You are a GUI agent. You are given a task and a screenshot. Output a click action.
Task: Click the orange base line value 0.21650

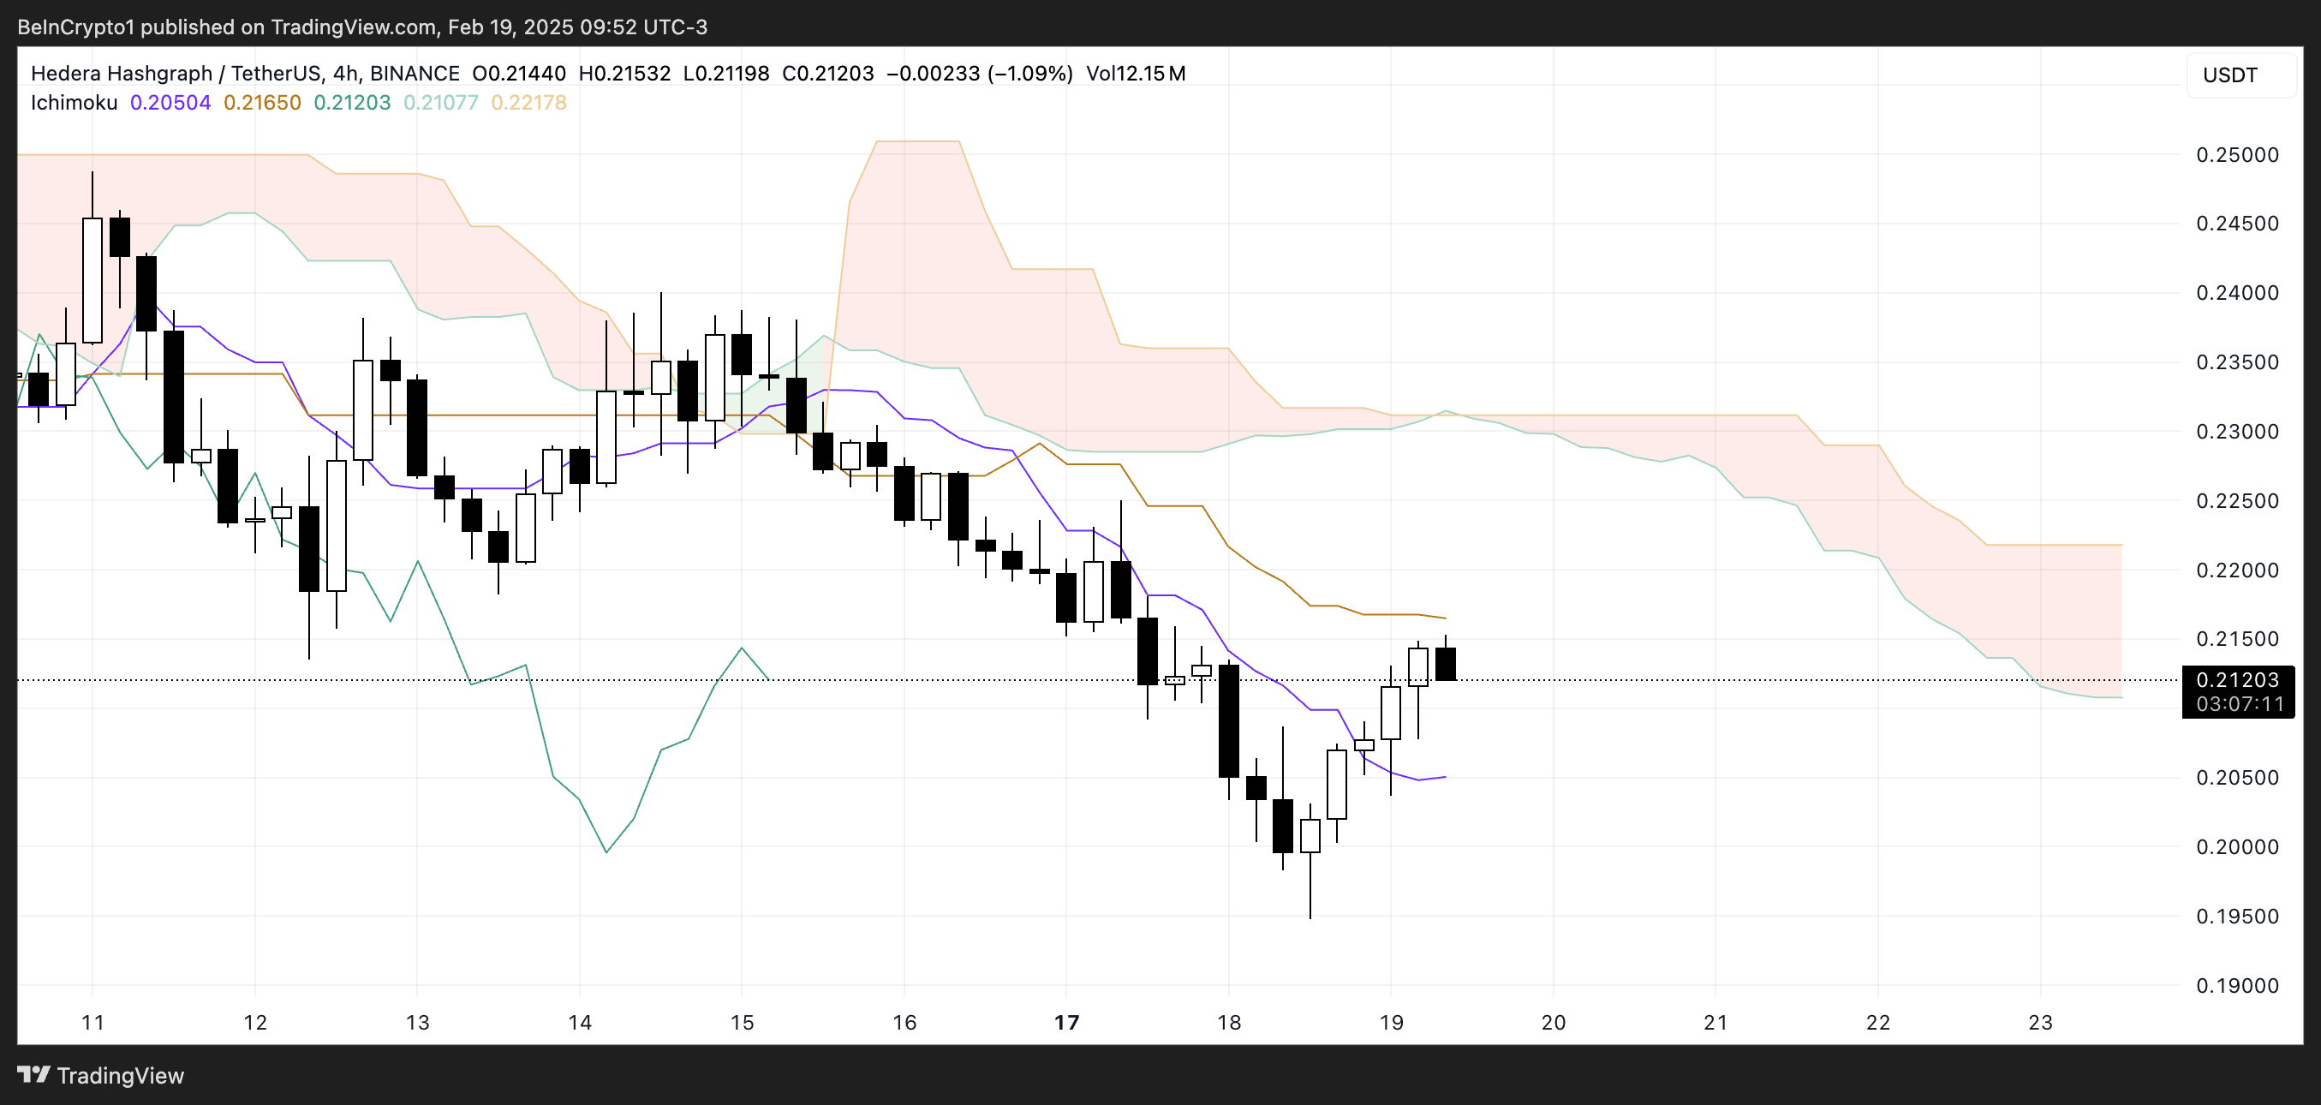point(262,103)
